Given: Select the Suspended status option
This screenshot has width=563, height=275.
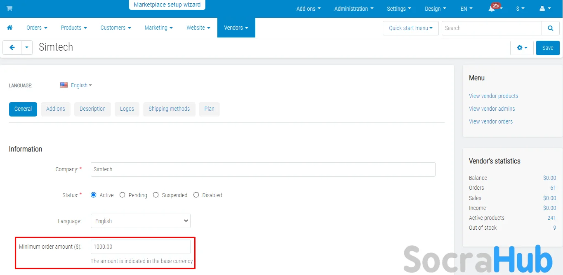Looking at the screenshot, I should point(156,195).
